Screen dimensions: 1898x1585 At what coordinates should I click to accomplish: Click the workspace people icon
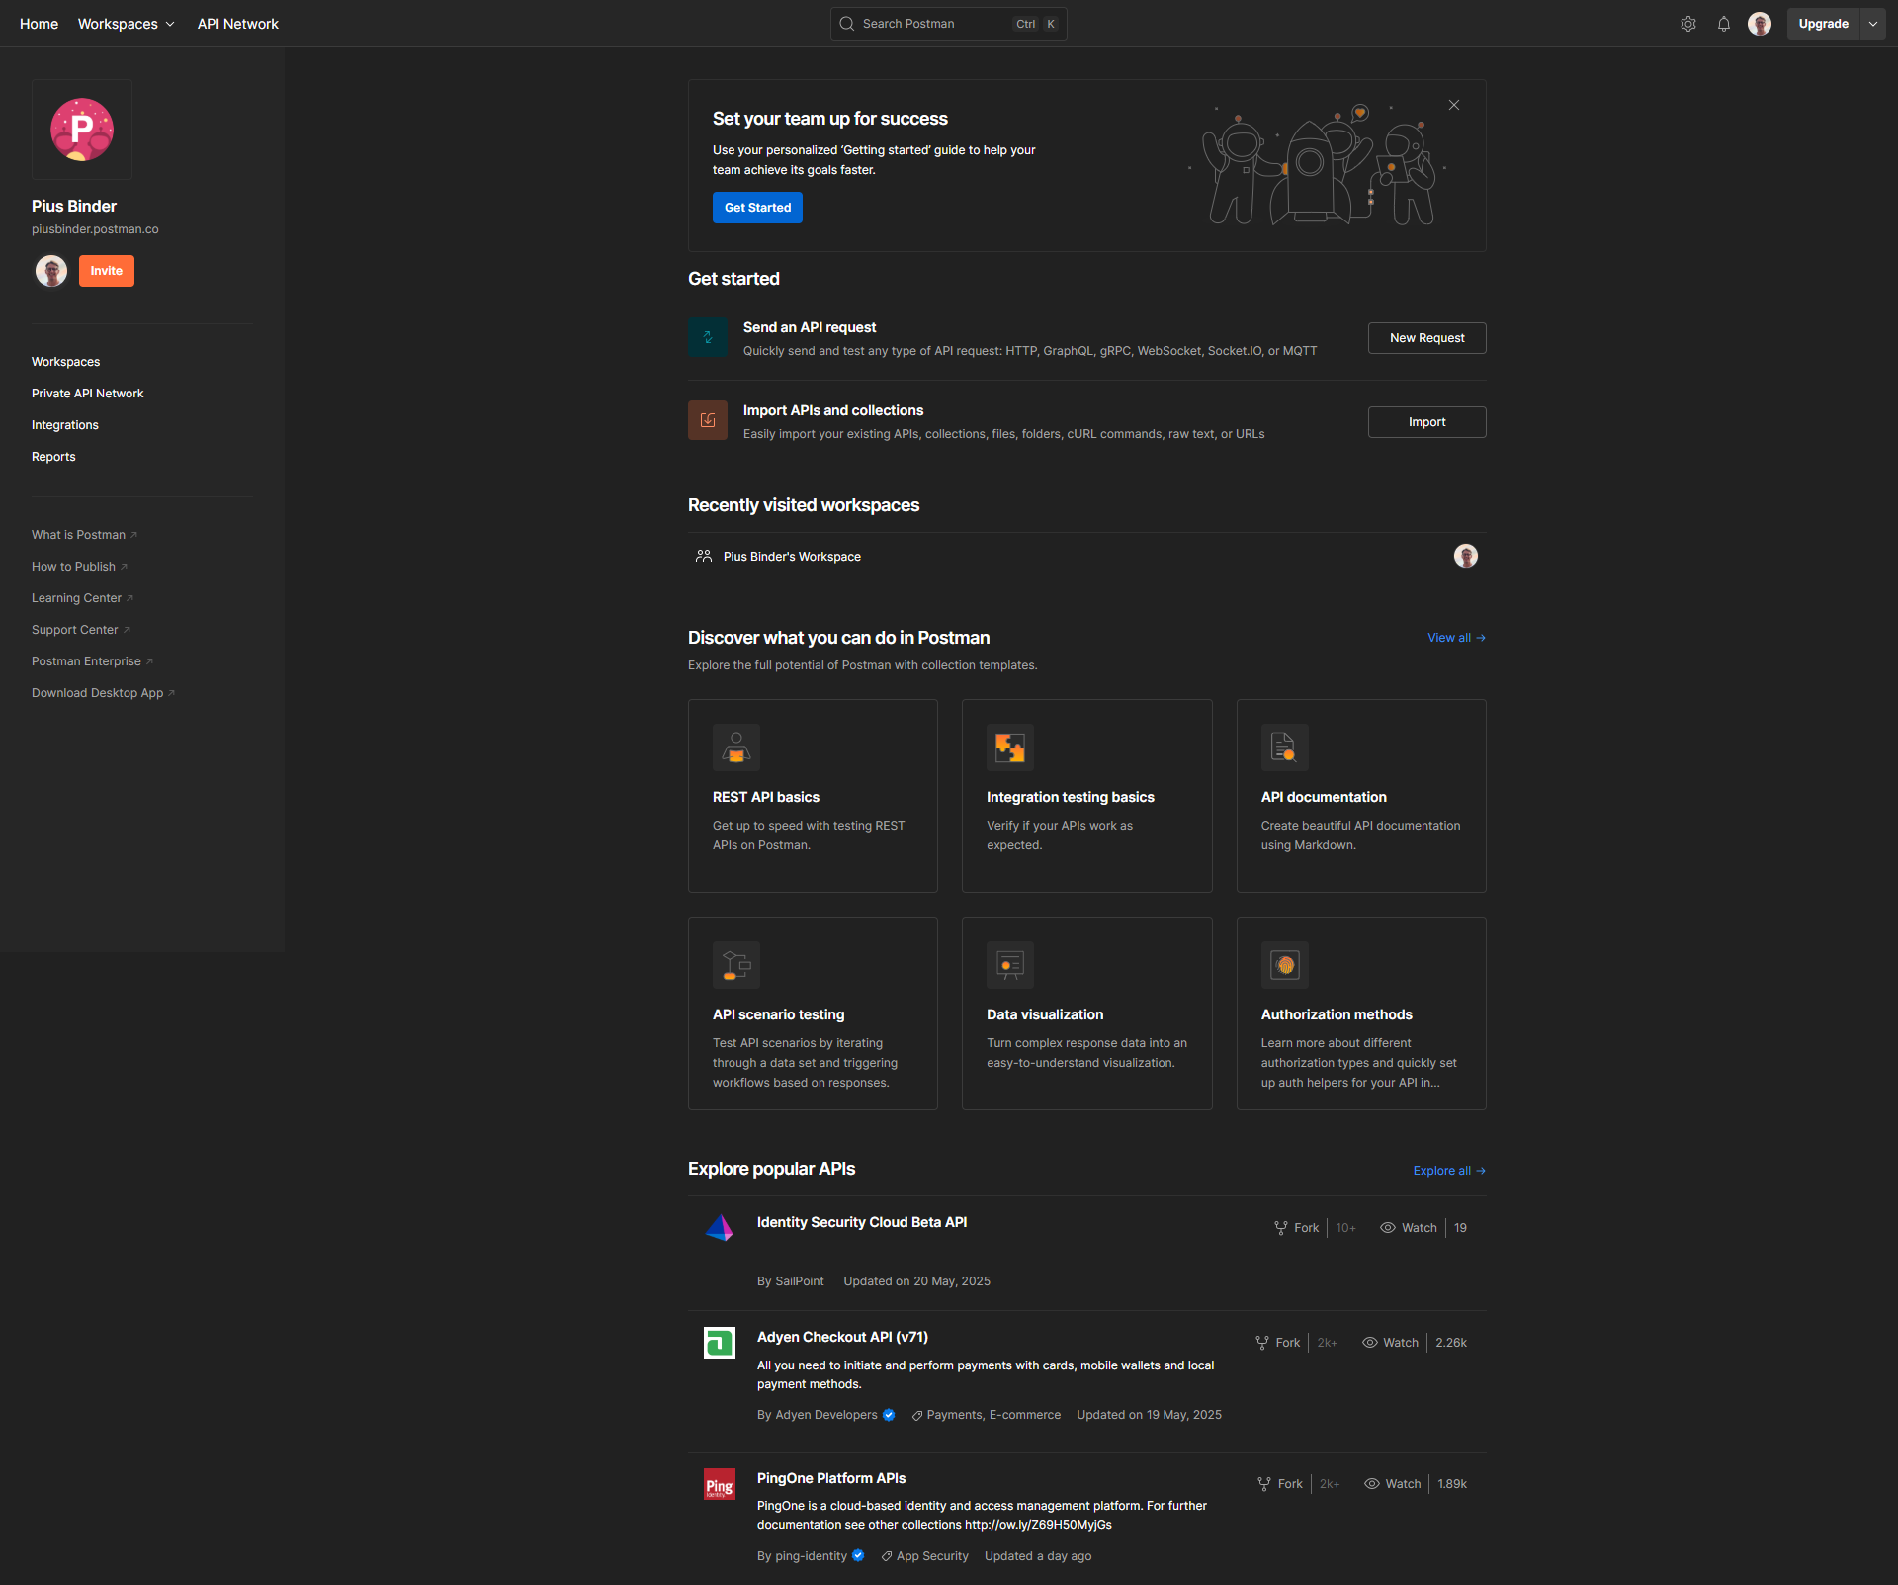click(704, 557)
